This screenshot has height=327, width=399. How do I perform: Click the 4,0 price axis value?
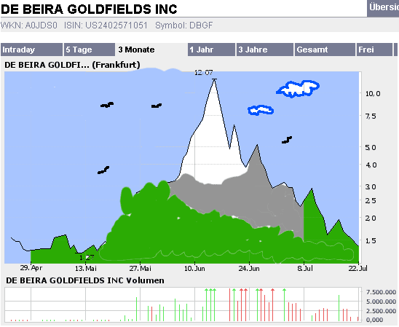(371, 165)
